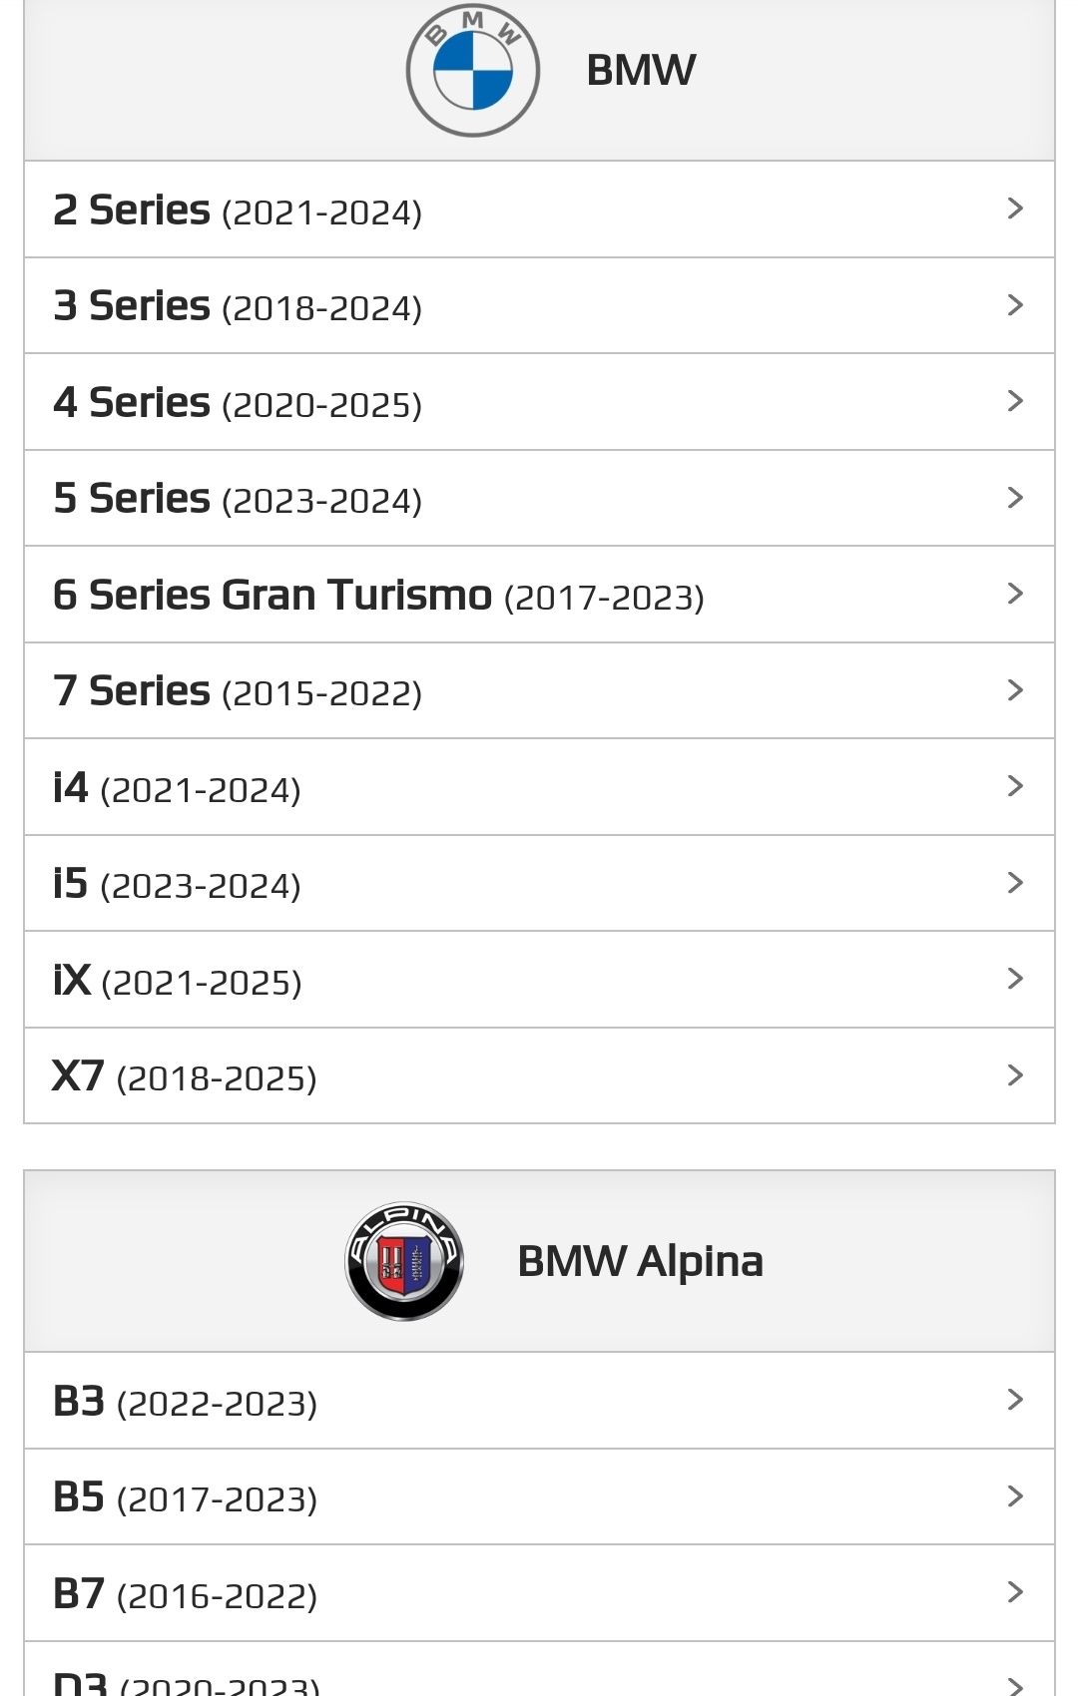Expand the 5 Series row chevron
1078x1696 pixels.
click(x=1015, y=498)
